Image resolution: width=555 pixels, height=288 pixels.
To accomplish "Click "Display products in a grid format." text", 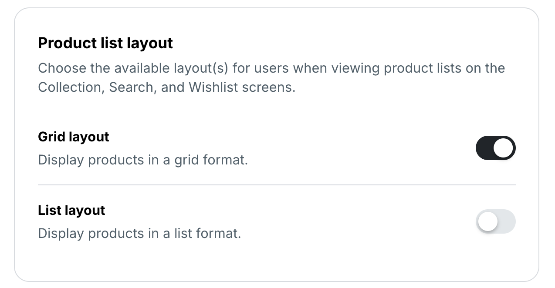I will click(x=143, y=160).
